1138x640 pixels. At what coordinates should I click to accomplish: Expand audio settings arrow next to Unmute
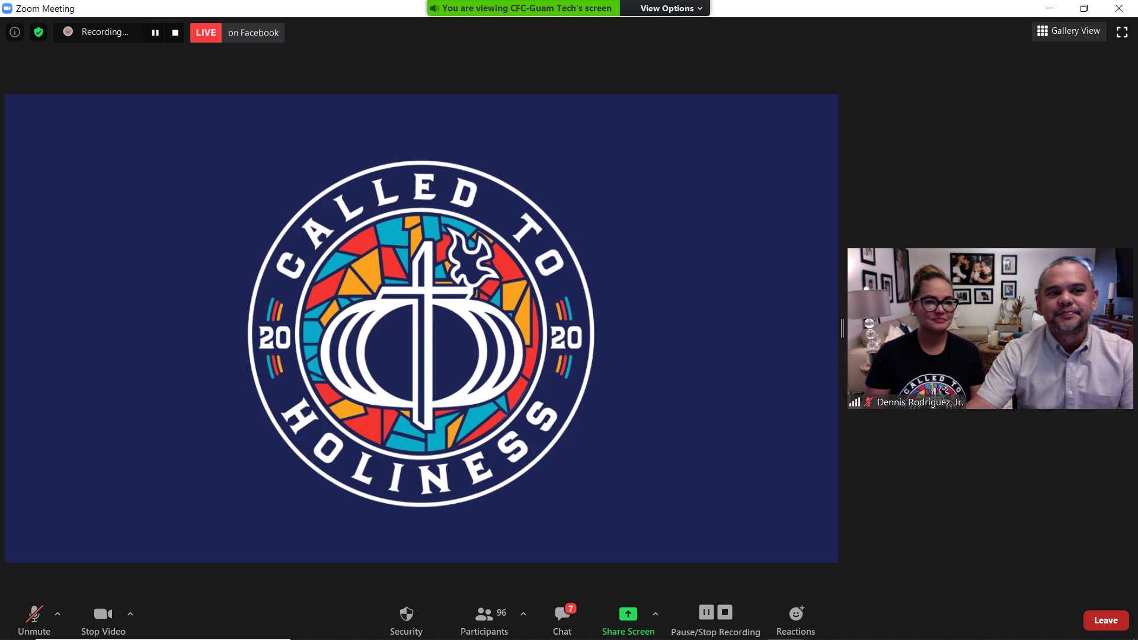[57, 614]
